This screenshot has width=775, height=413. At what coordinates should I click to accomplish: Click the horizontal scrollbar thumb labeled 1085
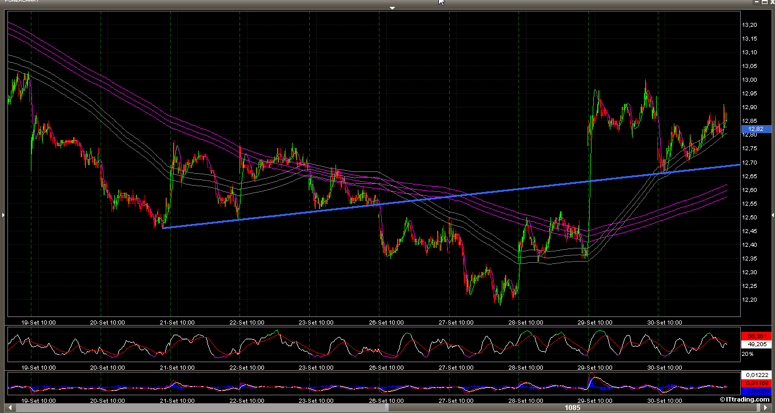click(x=573, y=408)
